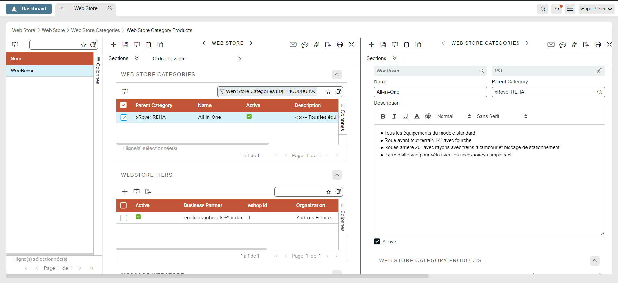Open Ordre de vente section tab

click(169, 59)
